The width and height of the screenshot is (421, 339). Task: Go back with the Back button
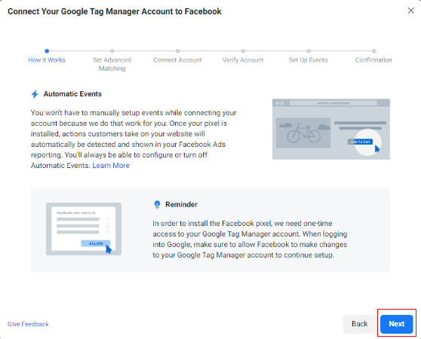tap(360, 324)
